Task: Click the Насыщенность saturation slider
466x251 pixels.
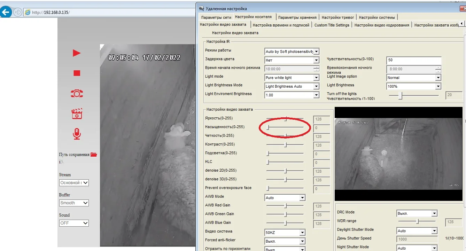Action: coord(285,128)
